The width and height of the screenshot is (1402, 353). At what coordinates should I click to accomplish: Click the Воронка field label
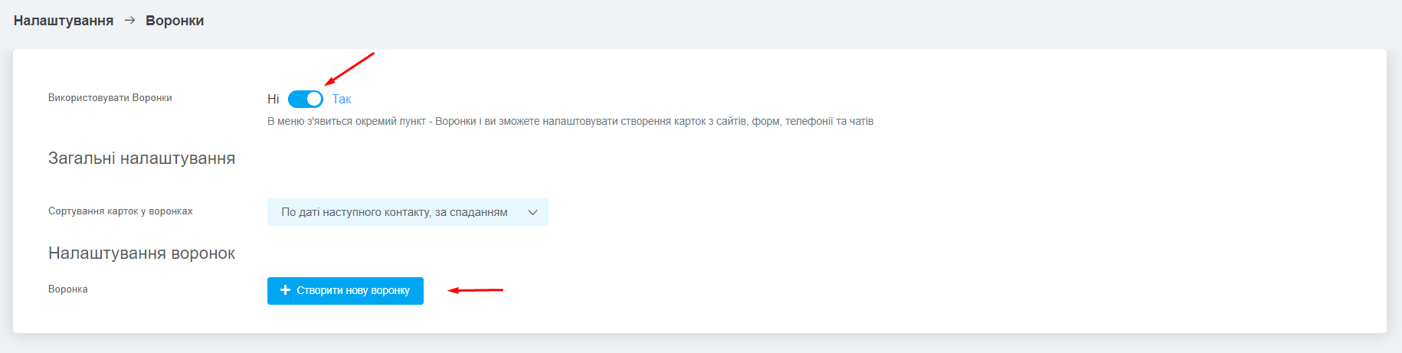coord(68,289)
